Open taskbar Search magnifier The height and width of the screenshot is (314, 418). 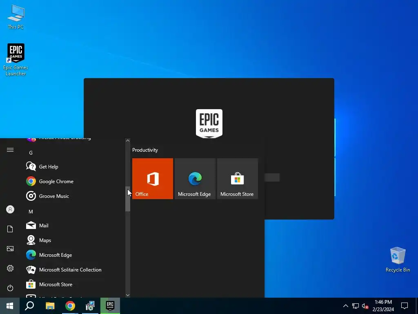point(29,306)
